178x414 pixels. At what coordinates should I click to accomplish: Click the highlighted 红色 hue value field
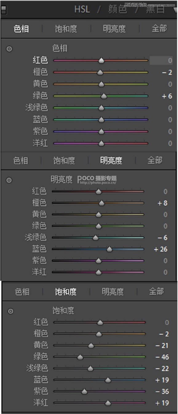click(x=161, y=60)
